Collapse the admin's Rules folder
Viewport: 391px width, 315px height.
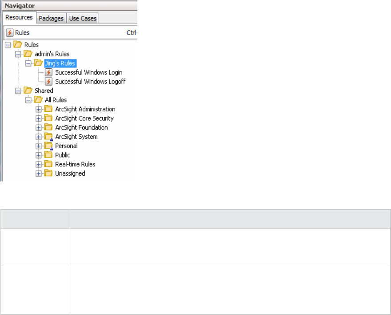(x=18, y=54)
